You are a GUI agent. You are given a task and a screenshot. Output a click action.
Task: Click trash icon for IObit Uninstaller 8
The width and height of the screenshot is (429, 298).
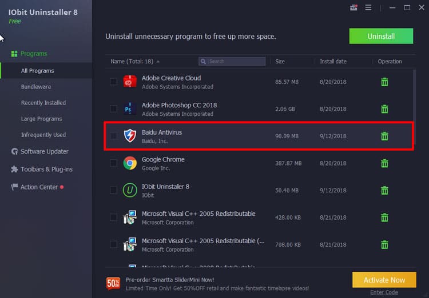point(384,190)
